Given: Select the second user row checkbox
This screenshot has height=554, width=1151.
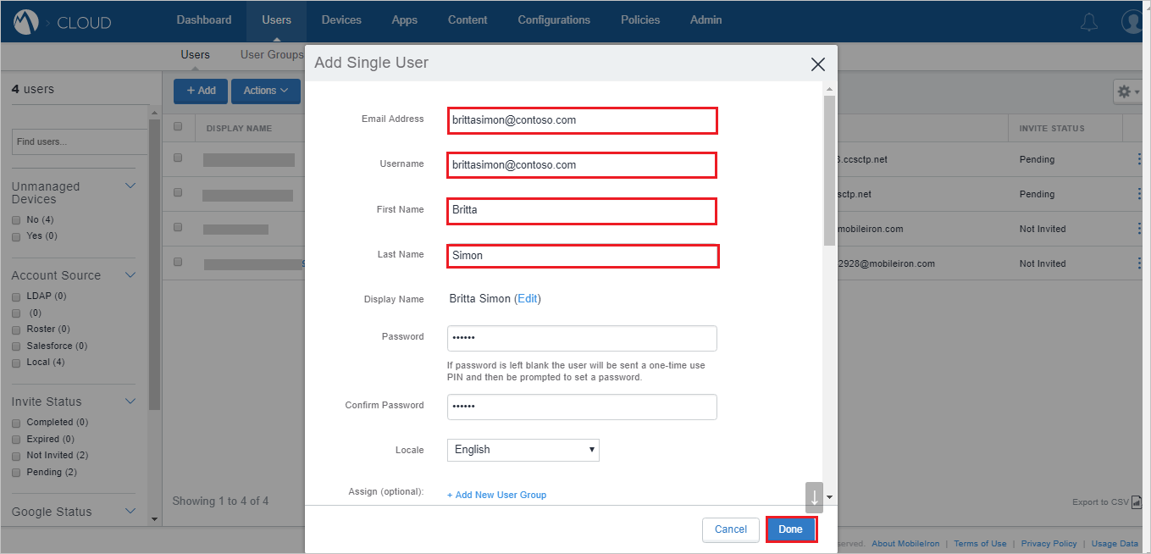Looking at the screenshot, I should click(178, 192).
